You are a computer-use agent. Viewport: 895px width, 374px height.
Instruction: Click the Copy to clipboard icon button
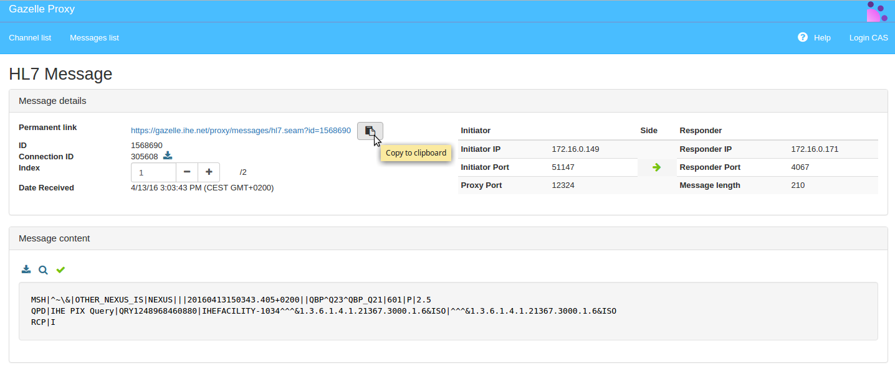370,131
